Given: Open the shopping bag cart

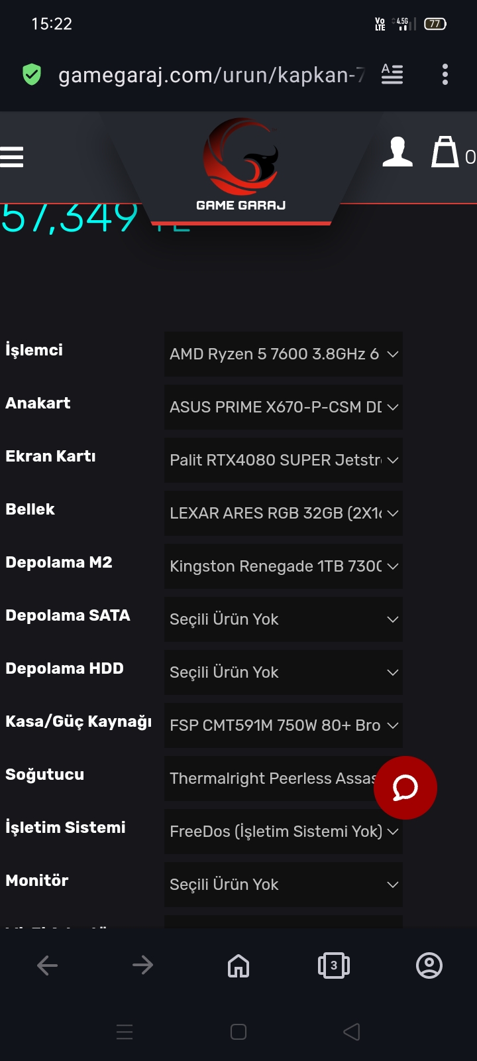Looking at the screenshot, I should coord(445,153).
